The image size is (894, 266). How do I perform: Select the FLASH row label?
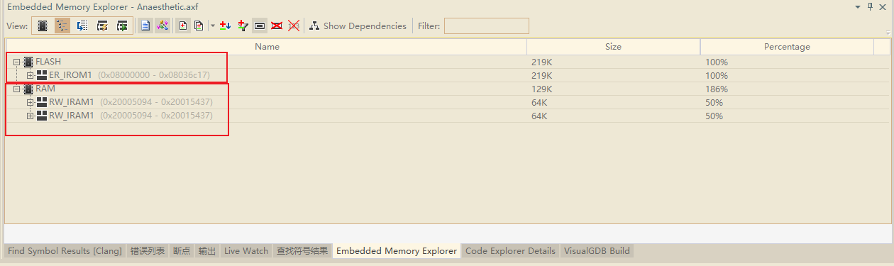click(x=48, y=62)
